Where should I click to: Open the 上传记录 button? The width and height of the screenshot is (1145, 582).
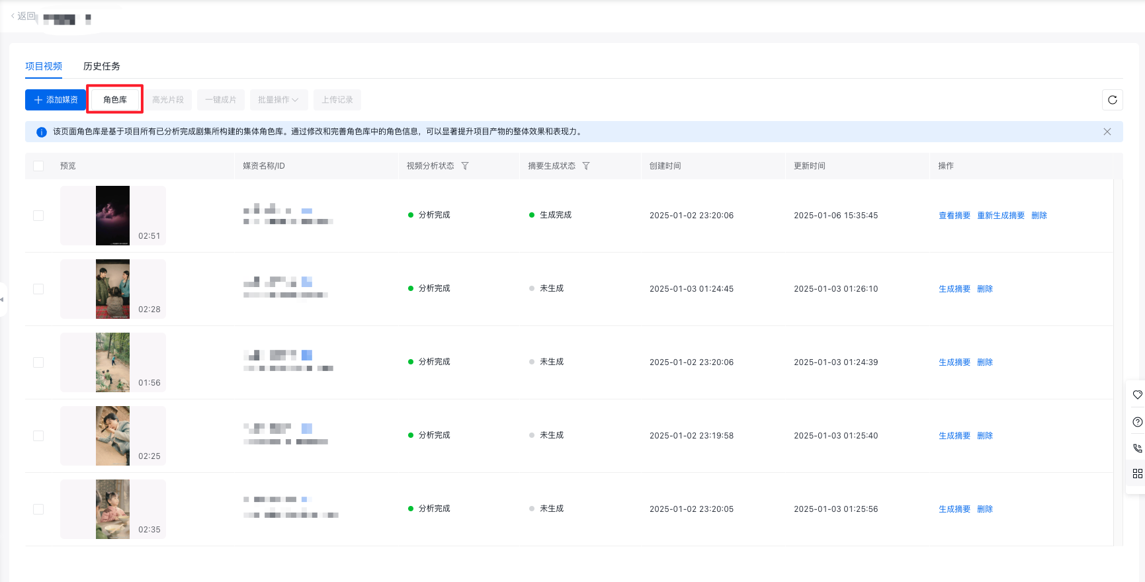(x=337, y=100)
